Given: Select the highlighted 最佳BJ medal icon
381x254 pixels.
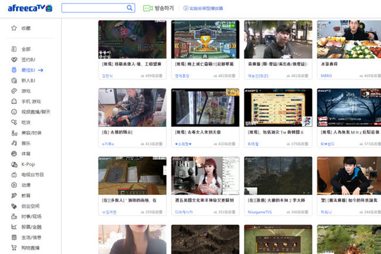Looking at the screenshot, I should [14, 70].
